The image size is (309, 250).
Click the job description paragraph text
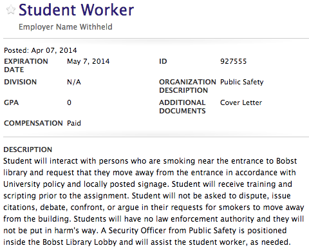click(x=154, y=202)
